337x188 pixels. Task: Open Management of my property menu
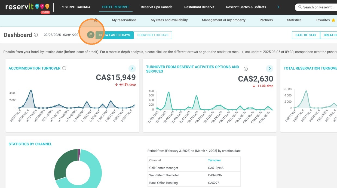[224, 20]
